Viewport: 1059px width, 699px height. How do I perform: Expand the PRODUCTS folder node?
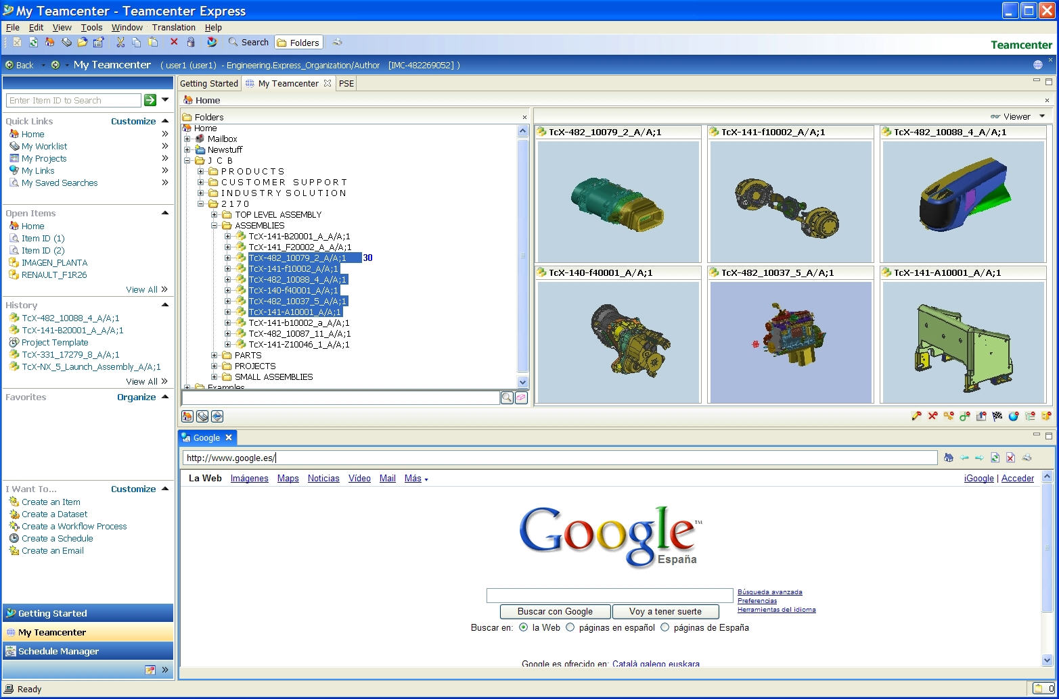(200, 171)
